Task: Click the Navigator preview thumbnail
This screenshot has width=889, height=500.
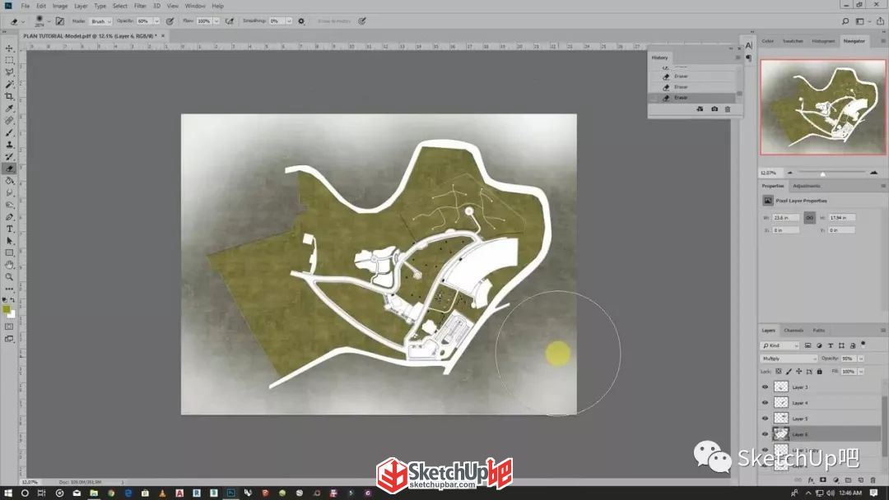Action: click(822, 107)
